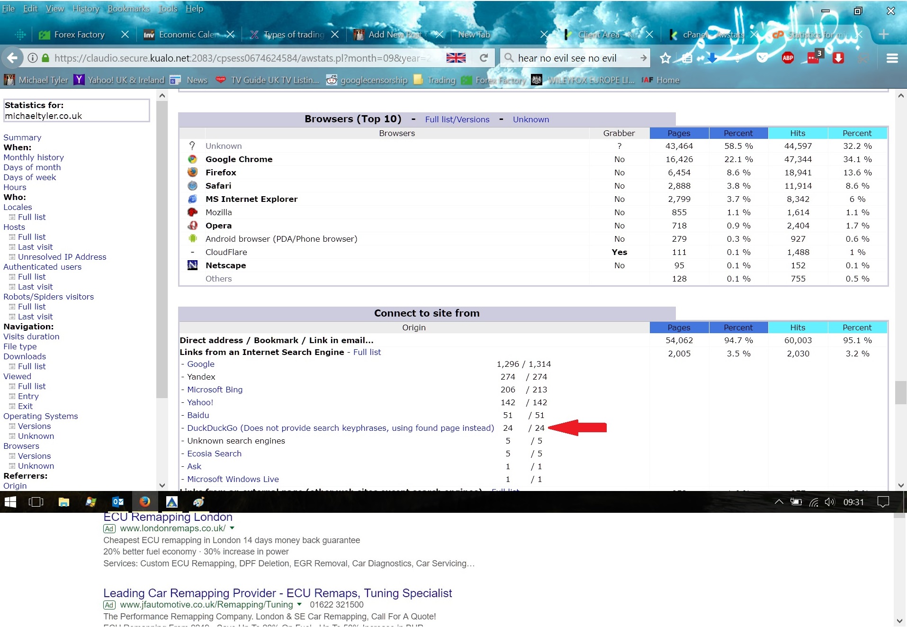
Task: Open the Firefox hamburger menu
Action: (x=892, y=58)
